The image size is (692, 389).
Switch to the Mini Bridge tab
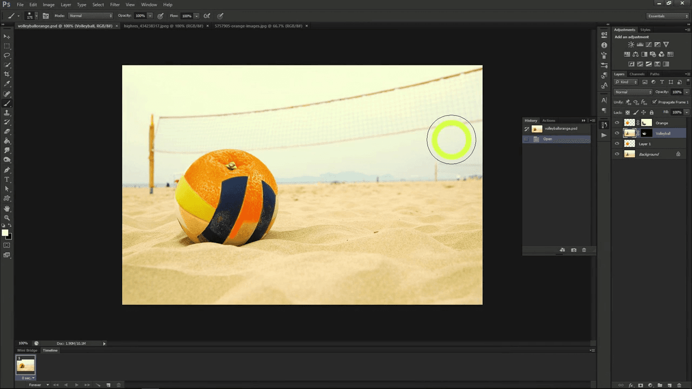[x=28, y=350]
